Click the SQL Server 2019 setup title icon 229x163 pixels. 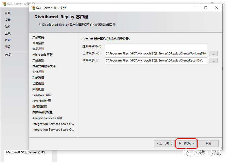coord(33,8)
